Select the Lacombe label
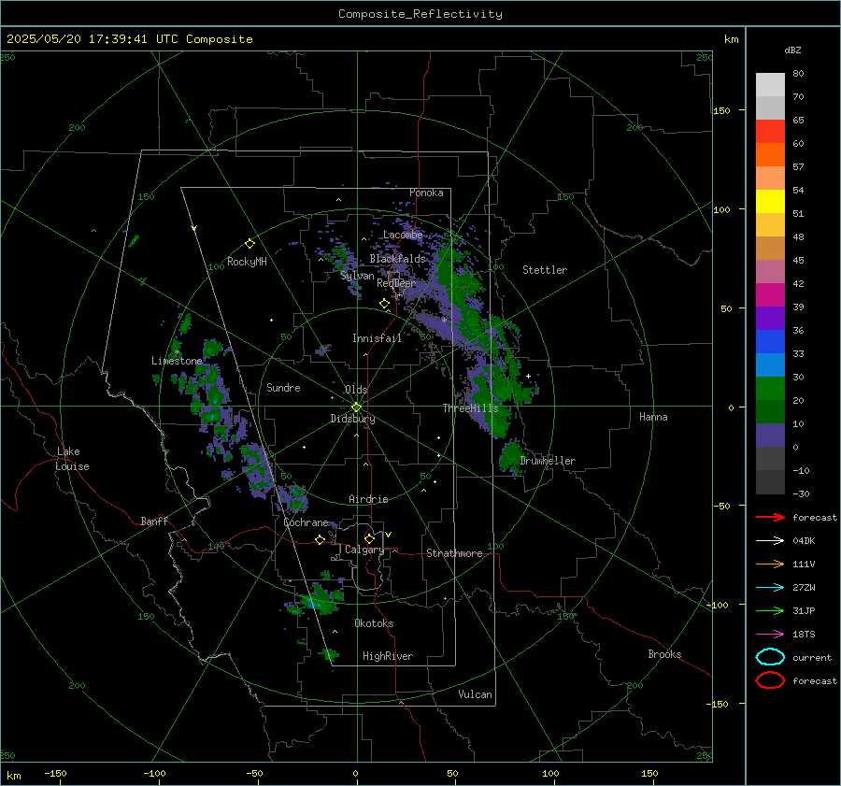841x786 pixels. click(403, 235)
